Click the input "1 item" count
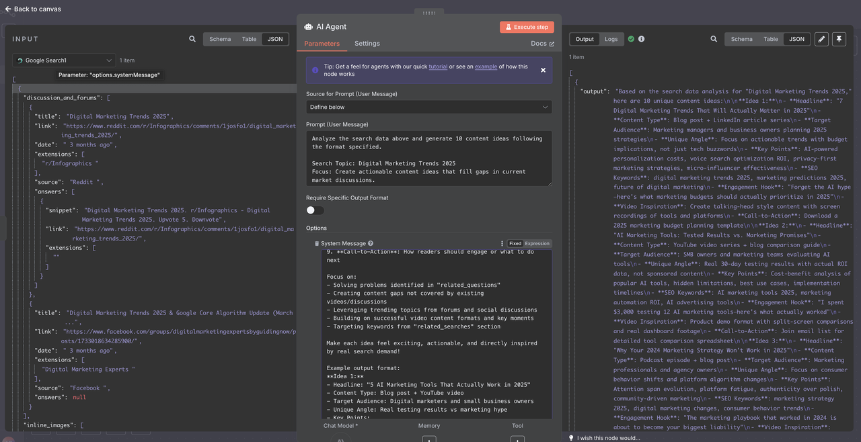The height and width of the screenshot is (442, 861). point(127,60)
